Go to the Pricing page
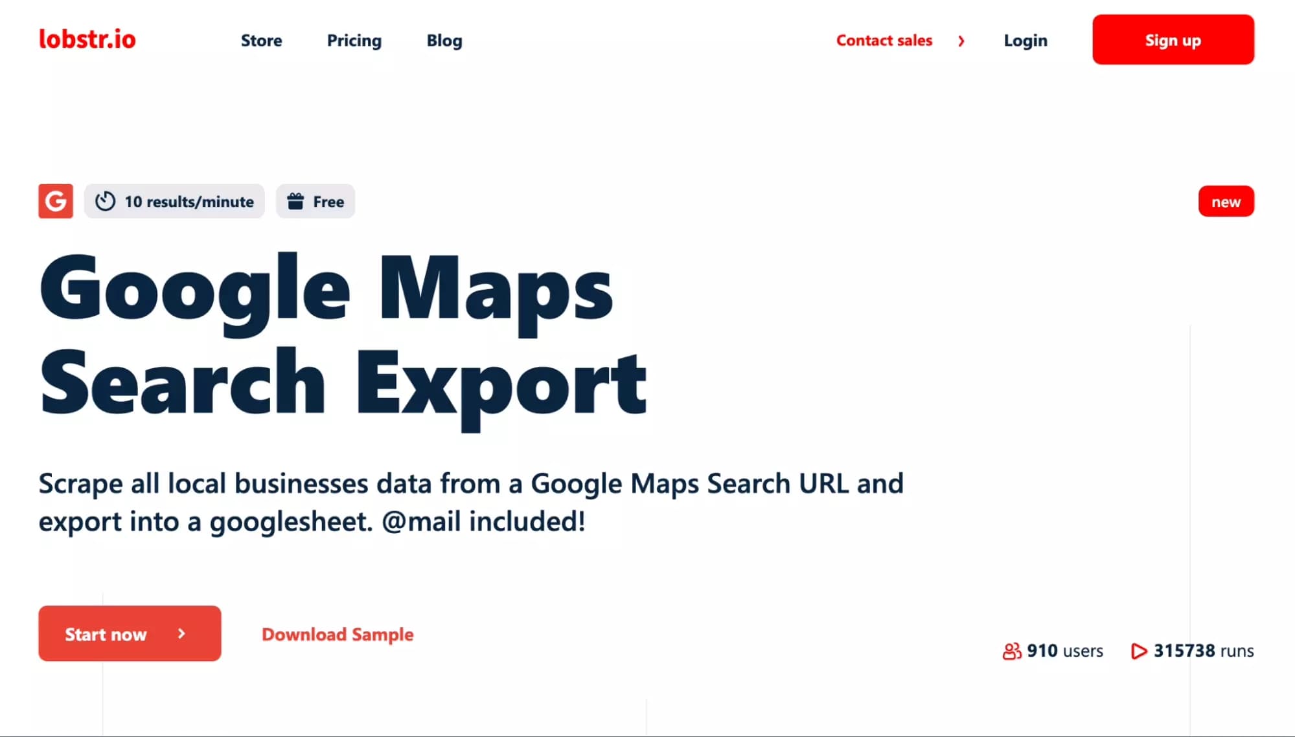Screen dimensions: 1295x737 [x=354, y=41]
